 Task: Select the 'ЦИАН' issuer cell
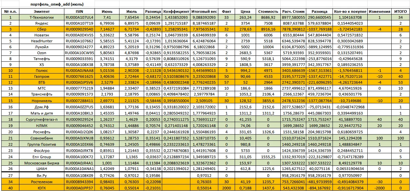coord(42,169)
